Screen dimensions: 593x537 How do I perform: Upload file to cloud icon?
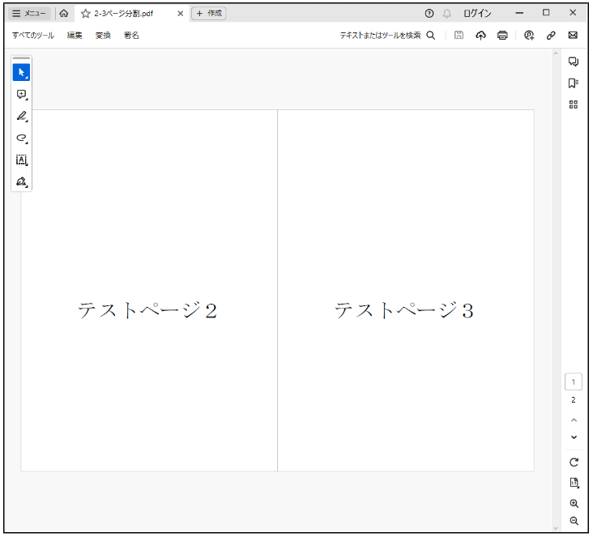click(480, 35)
